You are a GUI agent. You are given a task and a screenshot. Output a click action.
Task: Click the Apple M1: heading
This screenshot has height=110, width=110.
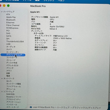[35, 12]
